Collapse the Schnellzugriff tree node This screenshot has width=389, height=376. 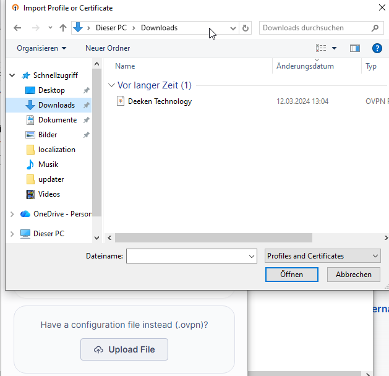pos(12,75)
